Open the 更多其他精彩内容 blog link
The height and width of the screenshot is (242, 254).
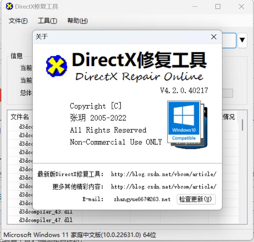(x=164, y=187)
